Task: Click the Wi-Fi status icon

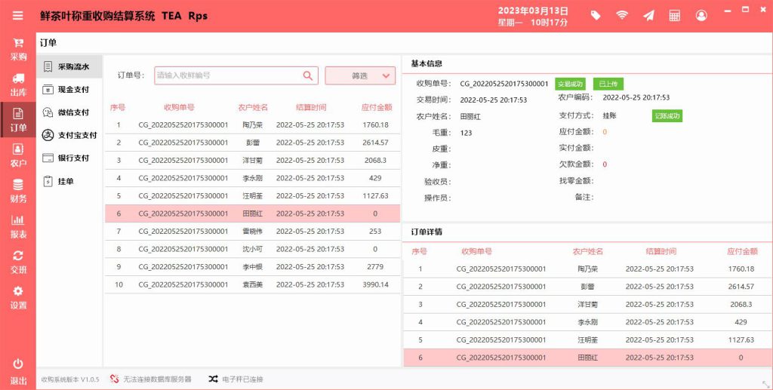Action: [x=622, y=15]
